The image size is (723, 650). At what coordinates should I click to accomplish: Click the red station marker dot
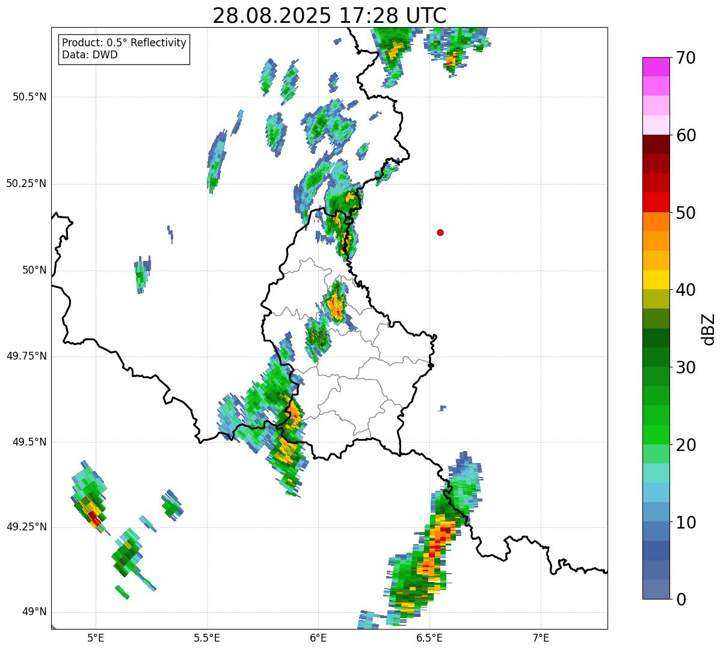coord(440,232)
